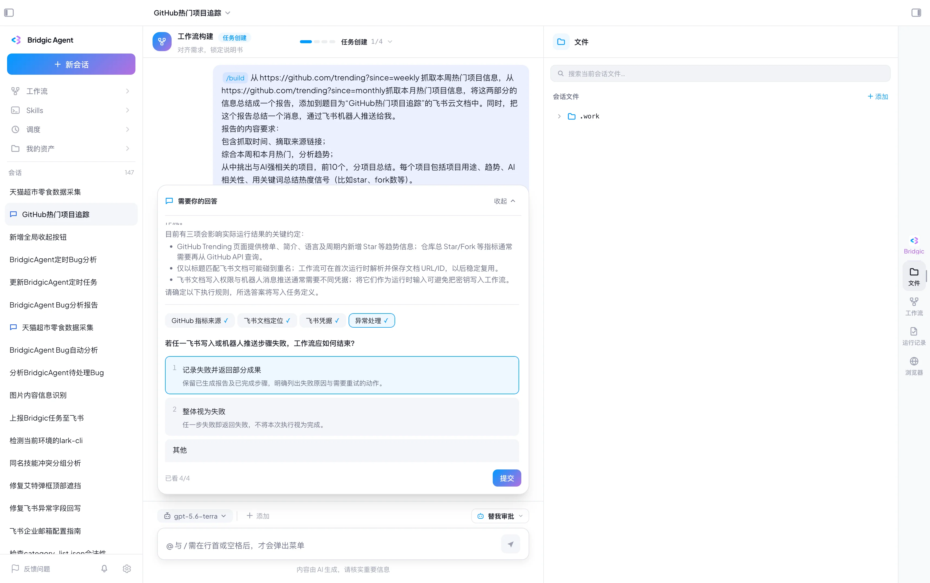The width and height of the screenshot is (930, 583).
Task: Open the 调度 clock icon
Action: pos(15,130)
